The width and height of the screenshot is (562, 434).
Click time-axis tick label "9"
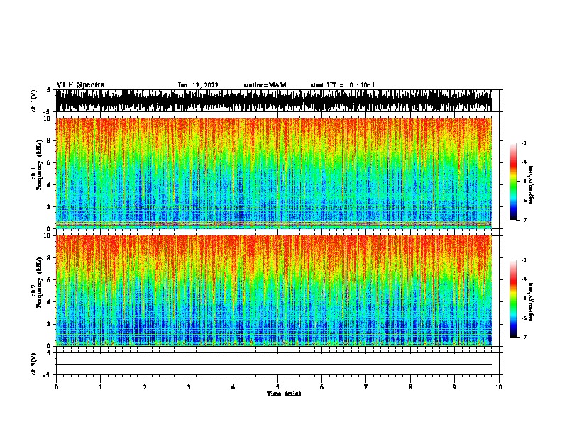[454, 387]
